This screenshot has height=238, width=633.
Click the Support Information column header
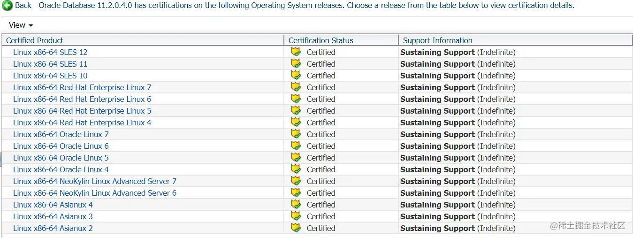coord(437,40)
